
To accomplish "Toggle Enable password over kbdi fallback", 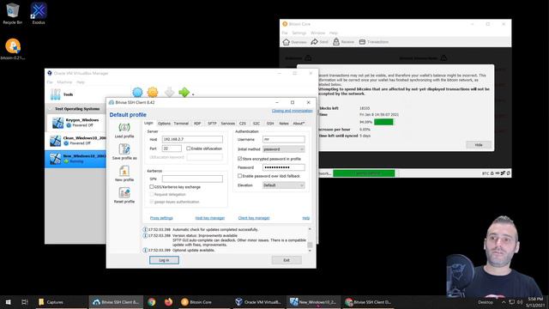I will click(x=240, y=176).
